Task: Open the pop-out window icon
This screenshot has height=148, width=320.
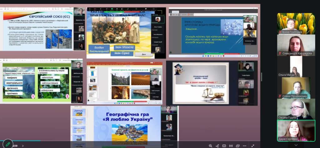Action: pyautogui.click(x=237, y=146)
